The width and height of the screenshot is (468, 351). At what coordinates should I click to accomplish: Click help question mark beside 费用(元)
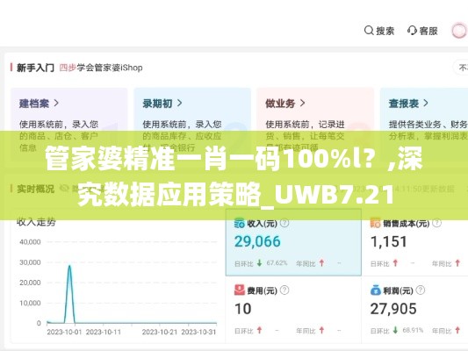pos(284,290)
